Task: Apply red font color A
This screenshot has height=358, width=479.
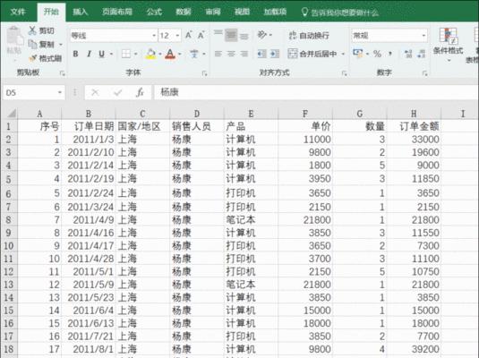Action: (x=170, y=54)
